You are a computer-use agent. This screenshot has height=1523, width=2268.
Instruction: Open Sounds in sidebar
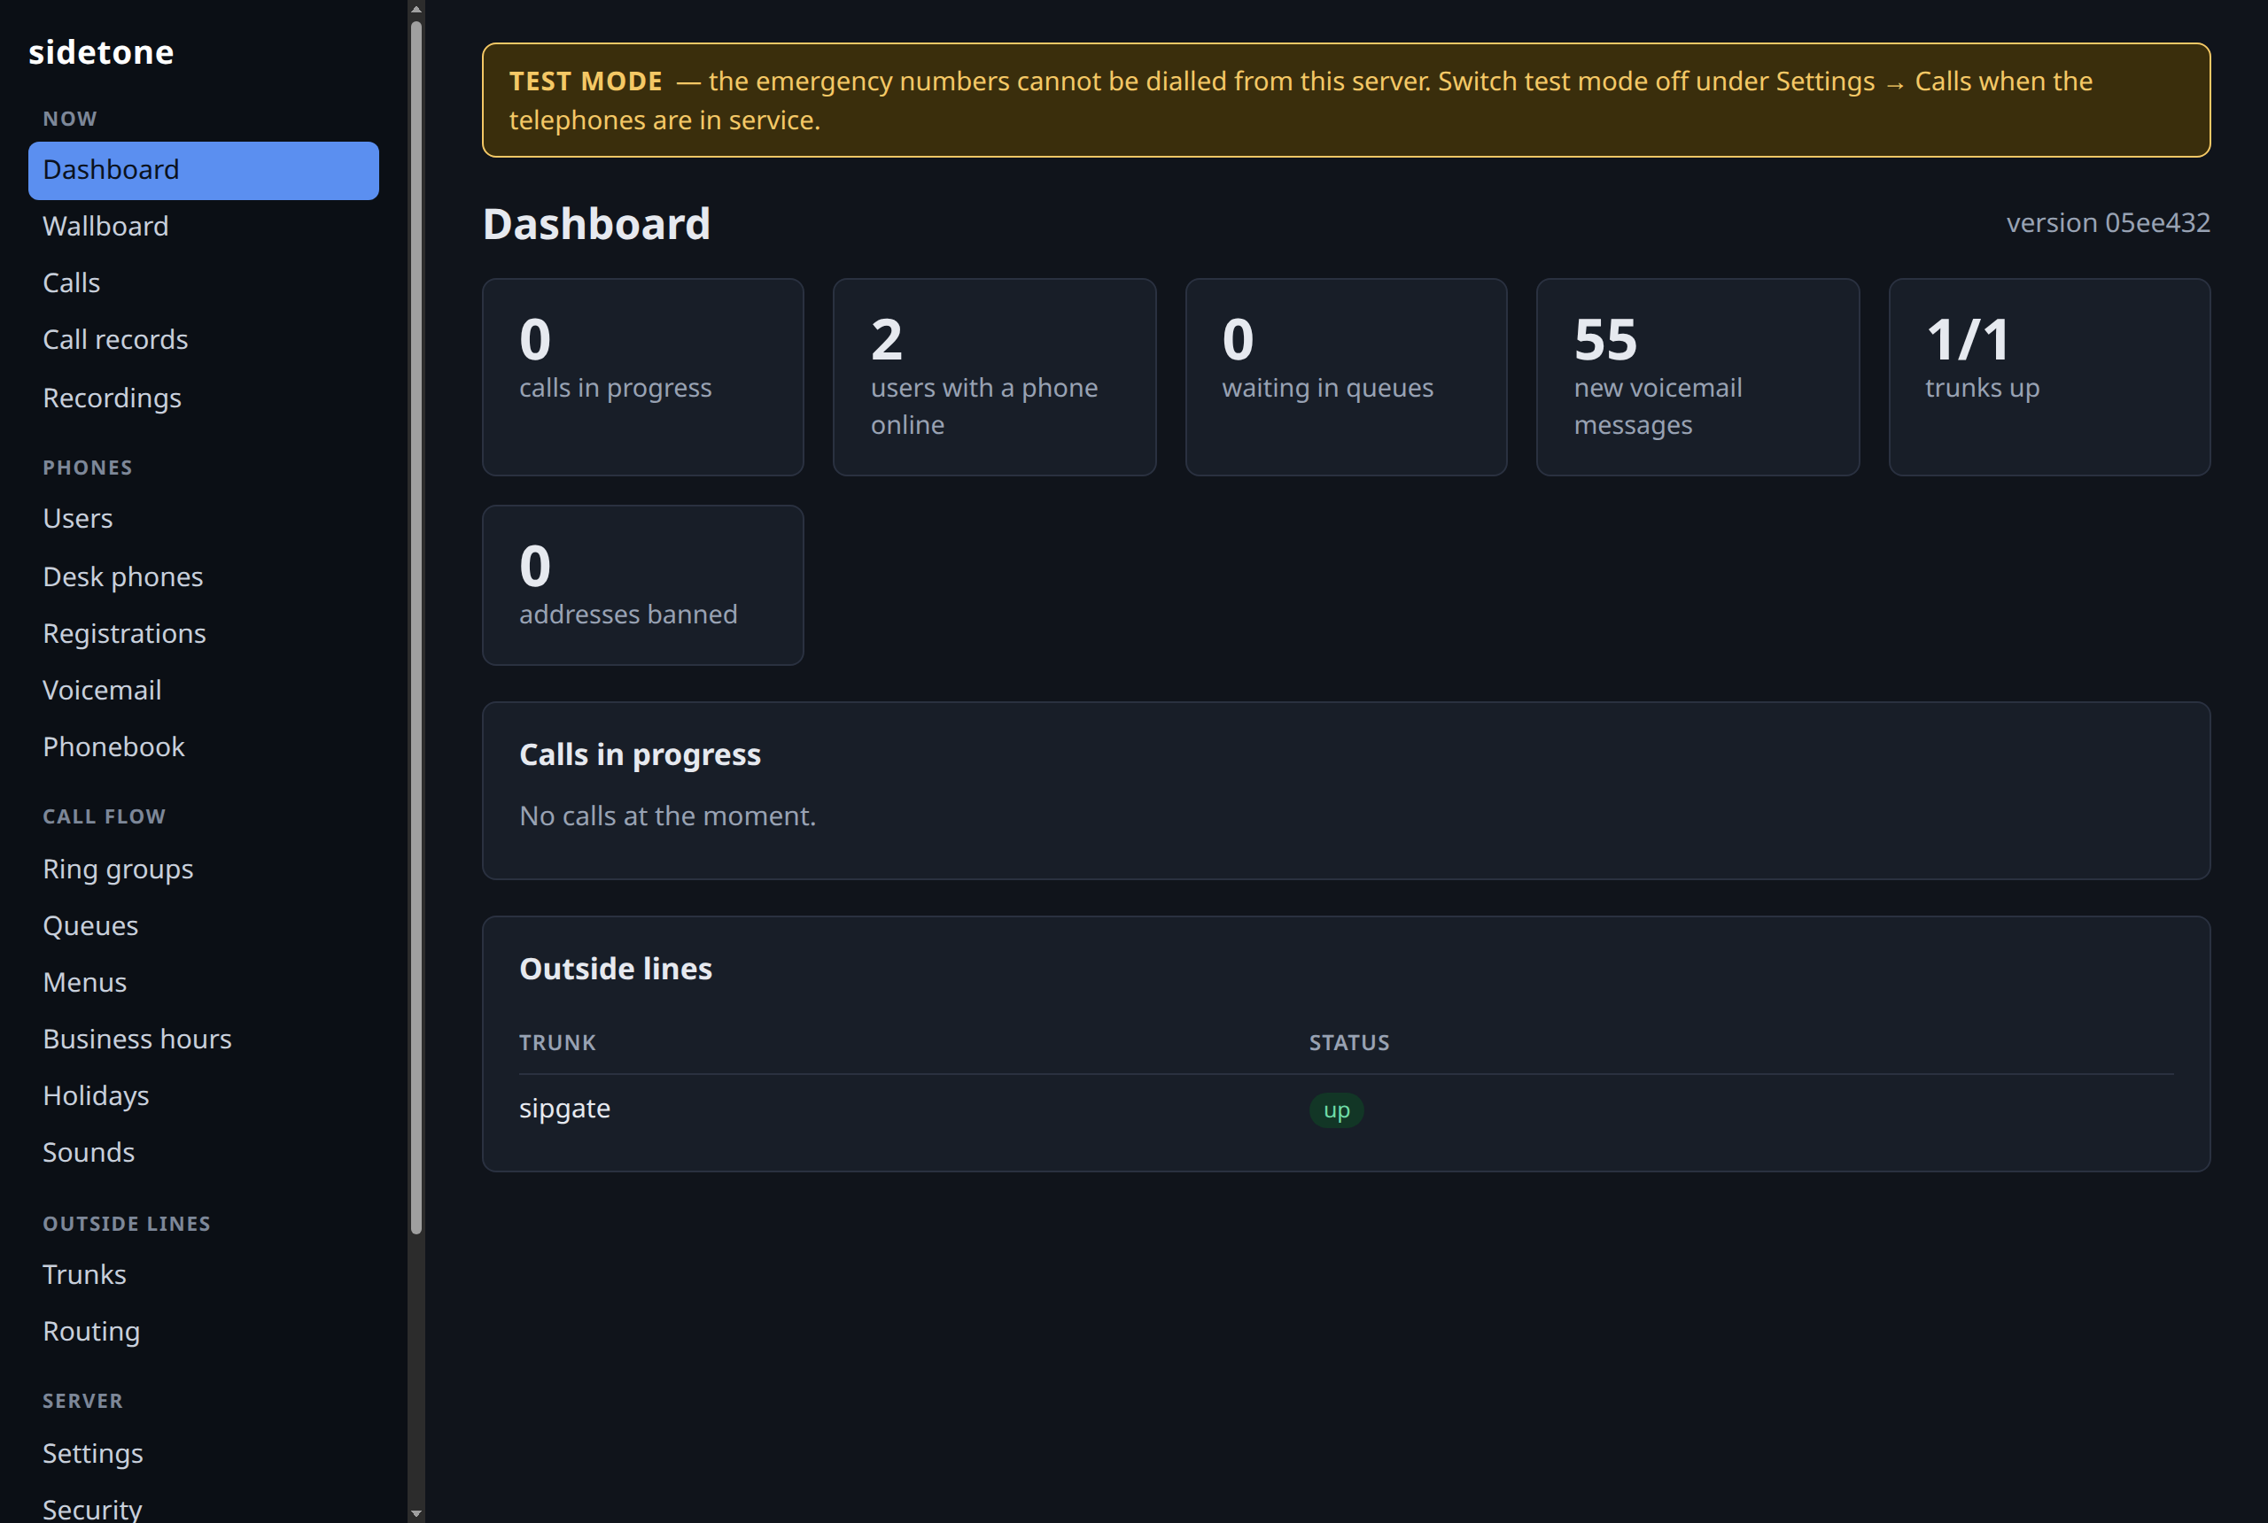pos(203,1152)
